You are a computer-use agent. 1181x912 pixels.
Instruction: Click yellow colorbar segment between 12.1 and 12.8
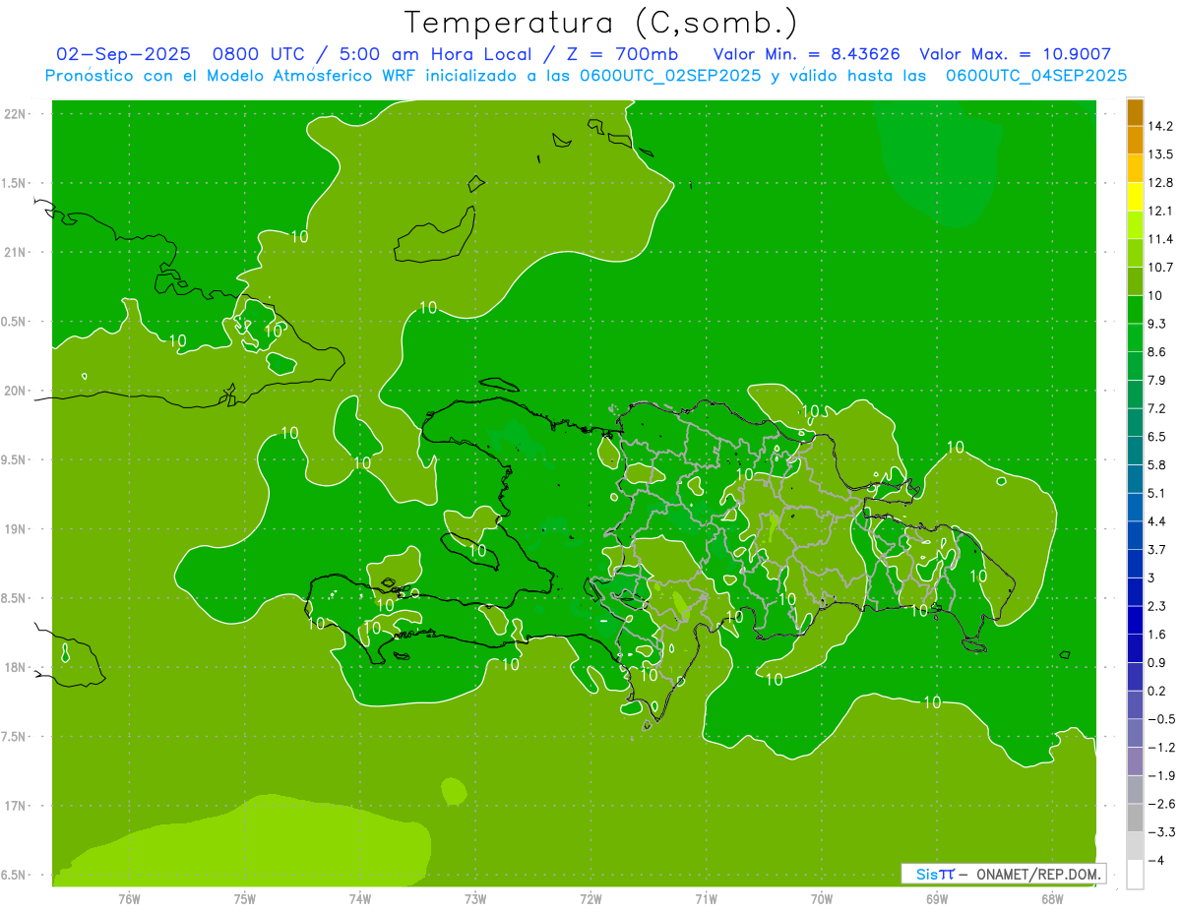tap(1135, 197)
